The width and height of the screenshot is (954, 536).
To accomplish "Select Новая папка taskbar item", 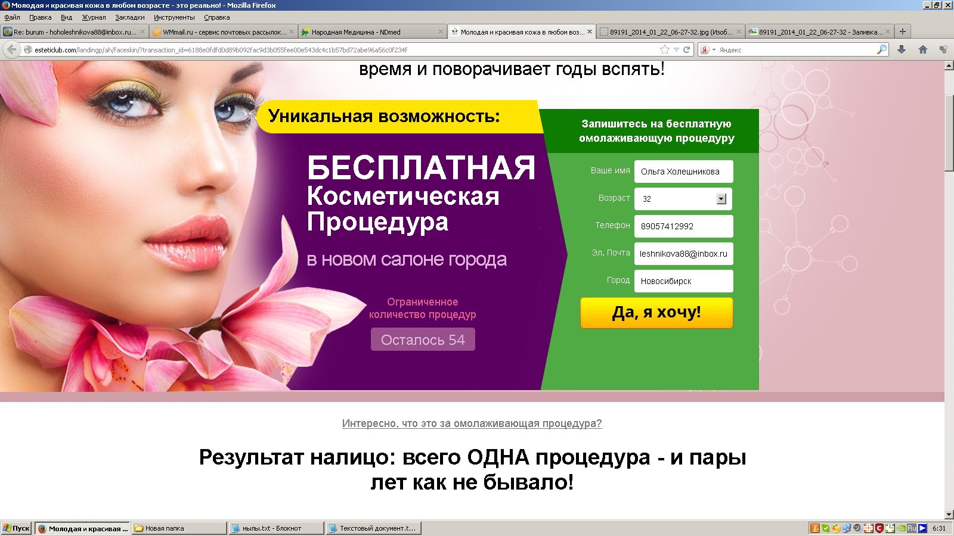I will click(x=178, y=528).
